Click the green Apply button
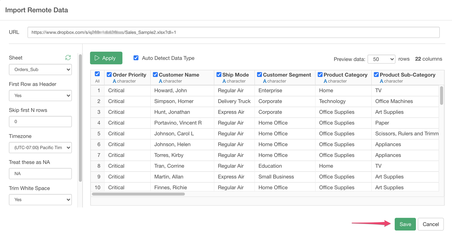Viewport: 452px width, 235px height. (x=106, y=58)
